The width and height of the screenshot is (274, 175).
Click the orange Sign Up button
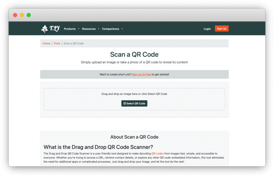(222, 29)
